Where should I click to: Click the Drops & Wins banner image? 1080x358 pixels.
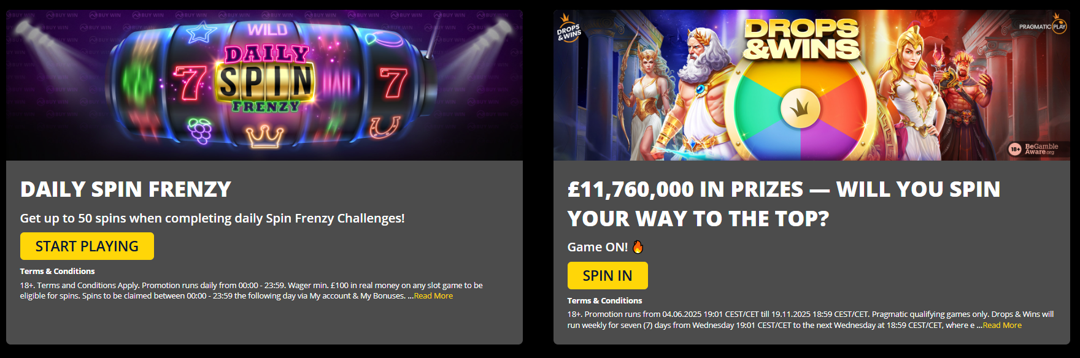point(812,85)
